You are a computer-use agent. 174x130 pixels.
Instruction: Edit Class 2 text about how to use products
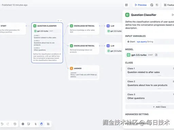tap(147, 85)
